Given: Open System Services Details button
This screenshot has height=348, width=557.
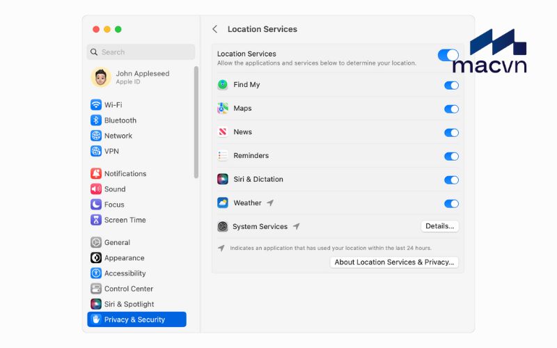Looking at the screenshot, I should pos(440,226).
